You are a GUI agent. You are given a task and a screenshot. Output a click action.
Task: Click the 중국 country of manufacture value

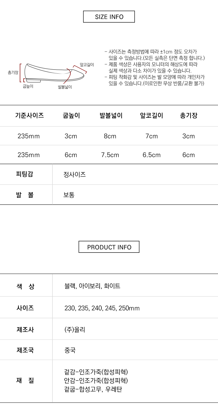tap(70, 350)
